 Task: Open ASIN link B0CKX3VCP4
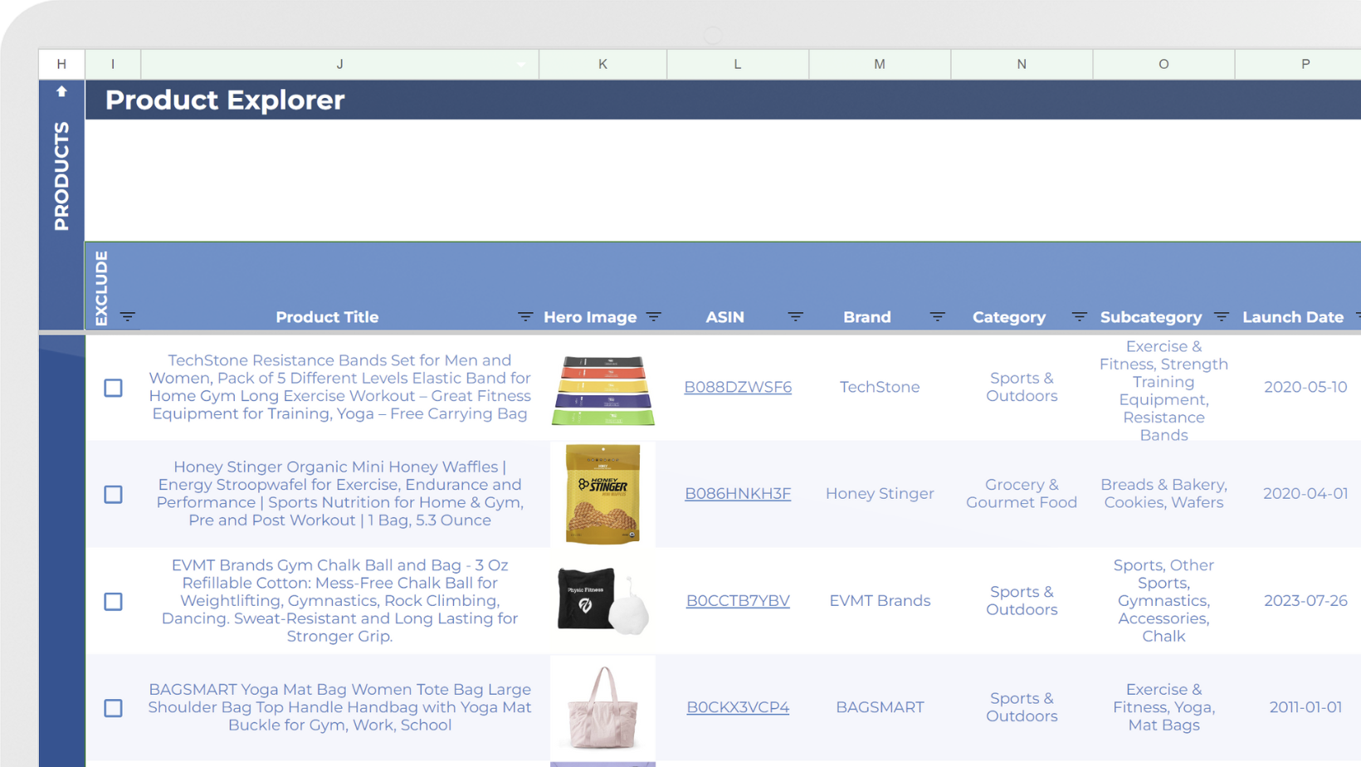coord(738,707)
